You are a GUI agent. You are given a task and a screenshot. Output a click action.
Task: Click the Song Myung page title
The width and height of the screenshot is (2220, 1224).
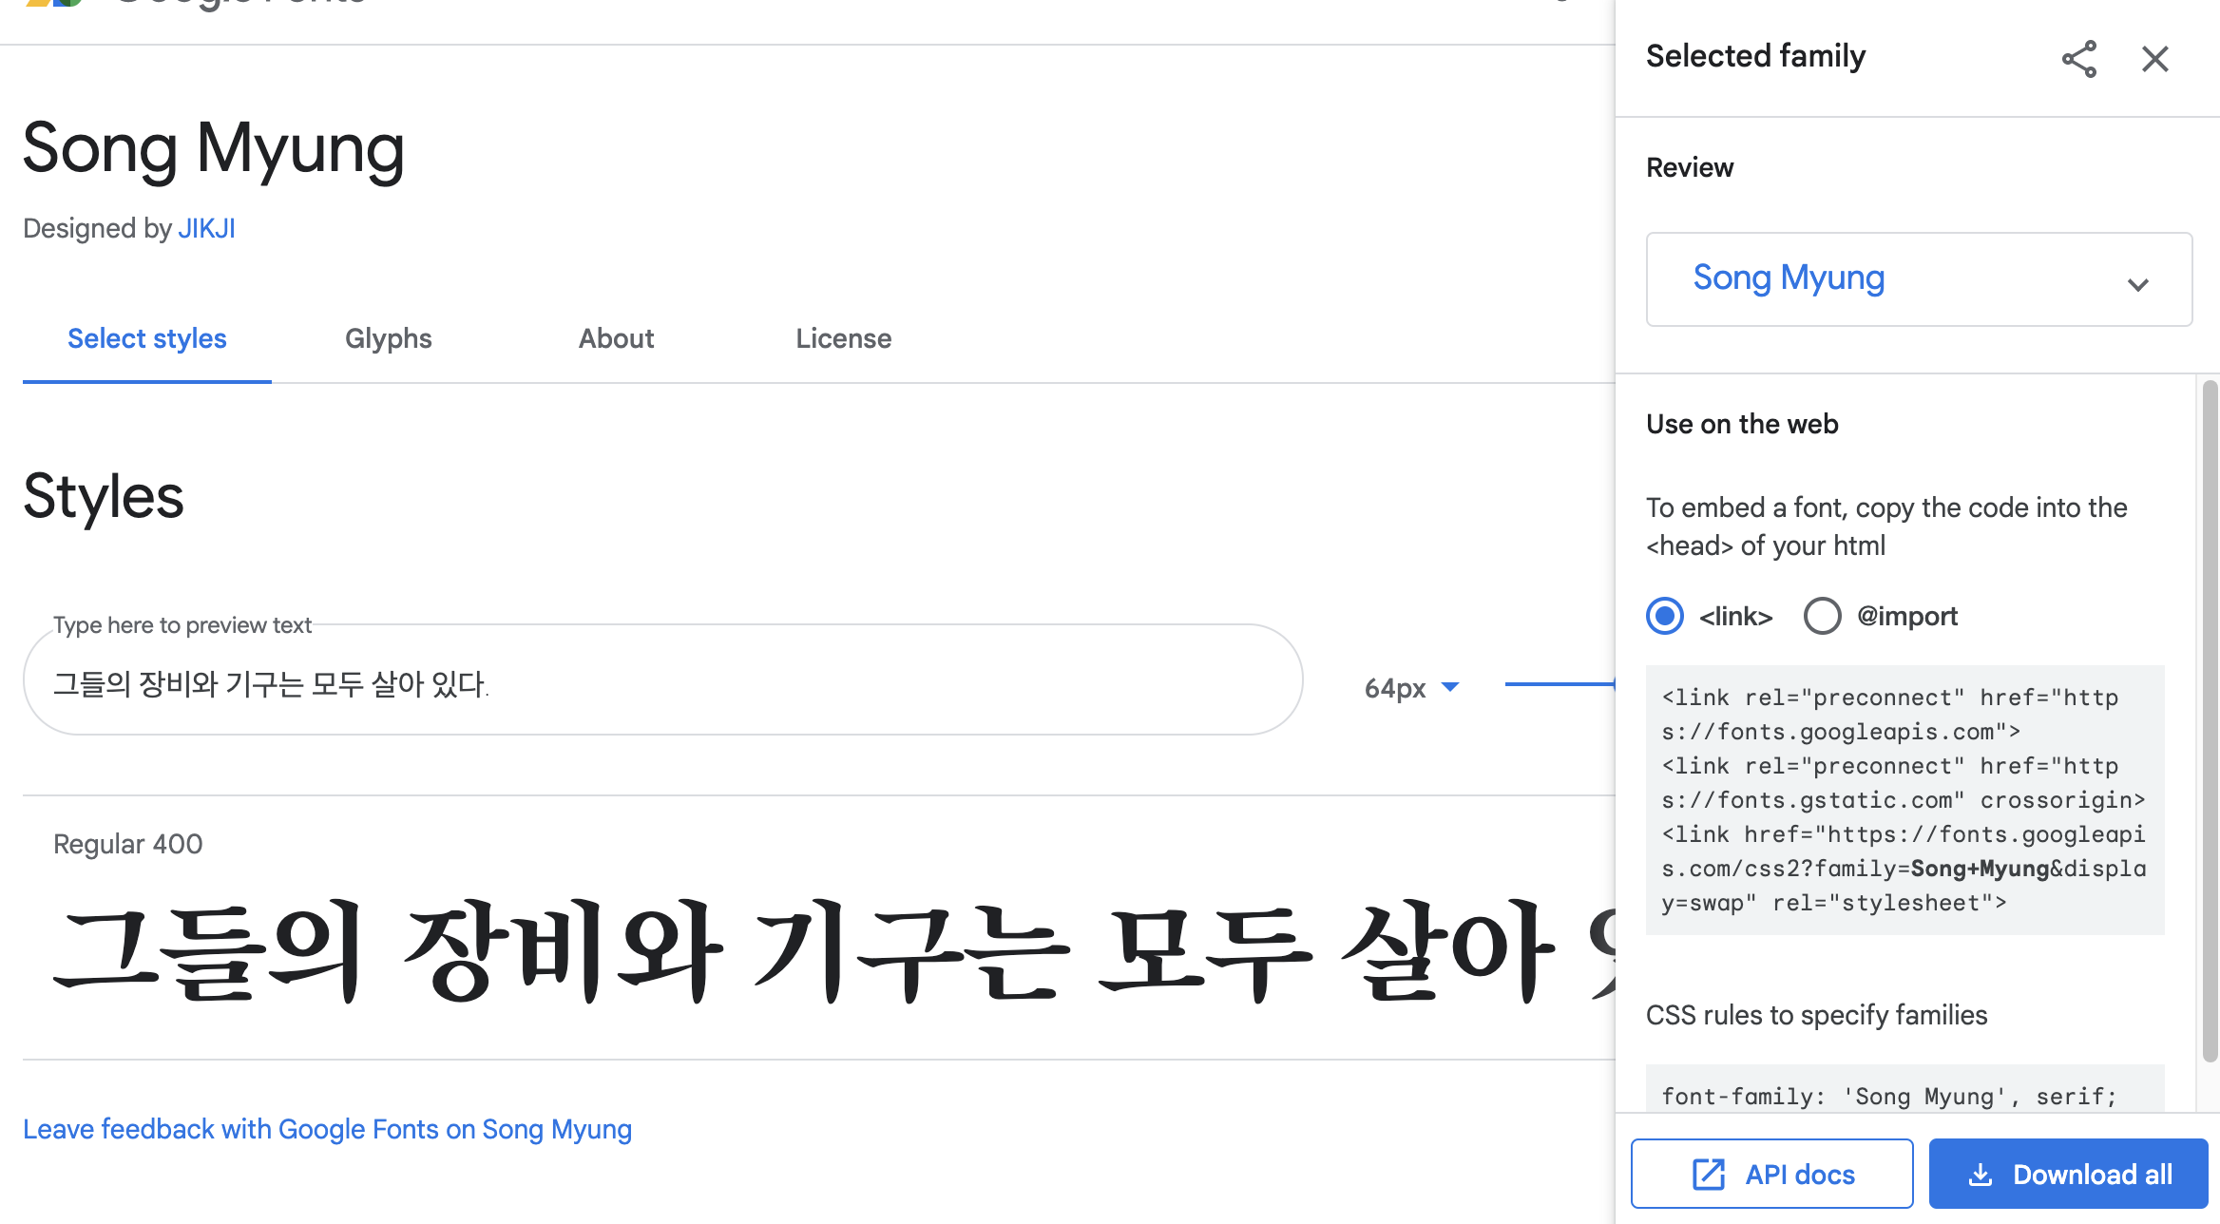click(214, 149)
